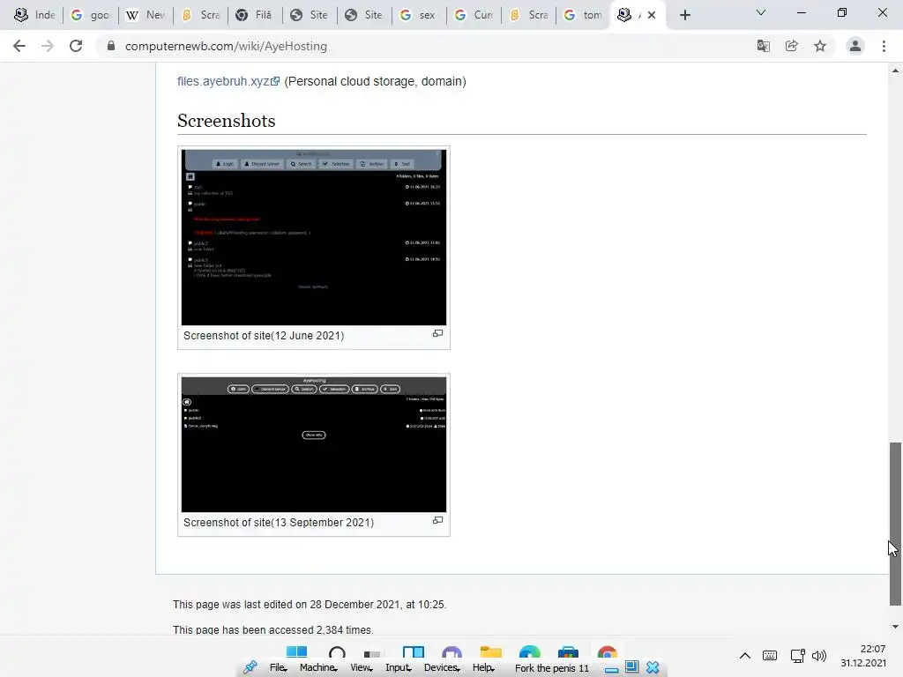The height and width of the screenshot is (677, 903).
Task: Open the files.ayebruh.xyz external link
Action: (x=228, y=81)
